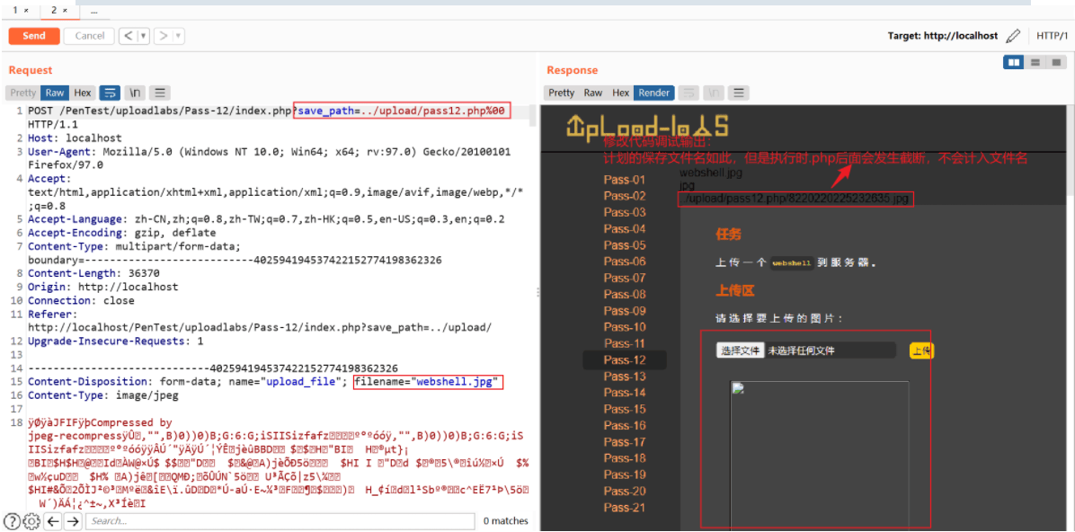1075x532 pixels.
Task: Toggle word wrap in Request pane
Action: pos(111,93)
